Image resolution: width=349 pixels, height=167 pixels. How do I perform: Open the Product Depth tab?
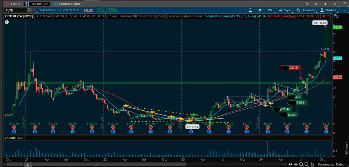66,4
